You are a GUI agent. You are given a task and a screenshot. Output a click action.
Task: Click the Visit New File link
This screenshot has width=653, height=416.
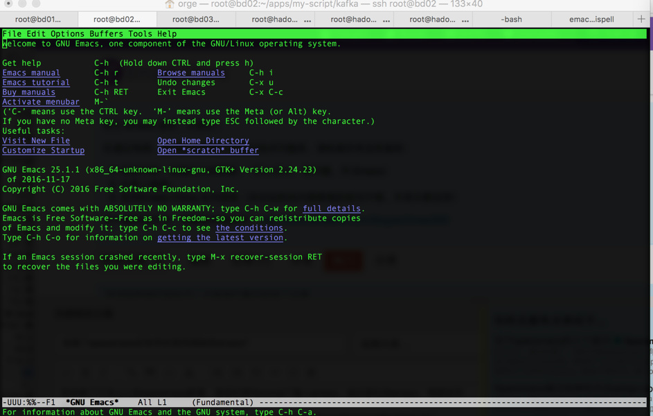click(x=36, y=141)
